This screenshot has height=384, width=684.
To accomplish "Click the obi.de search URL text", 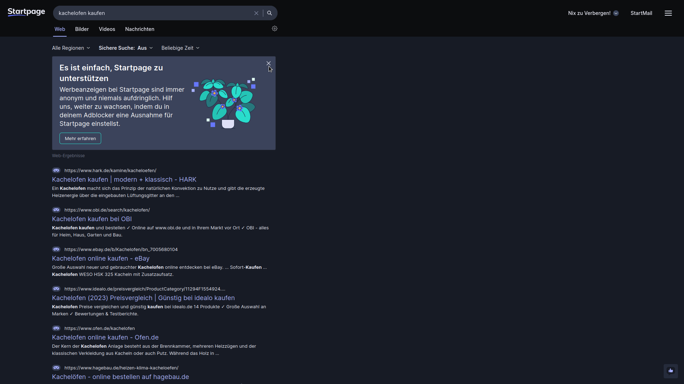I will (107, 210).
